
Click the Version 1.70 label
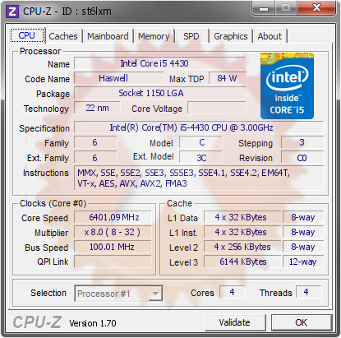93,323
